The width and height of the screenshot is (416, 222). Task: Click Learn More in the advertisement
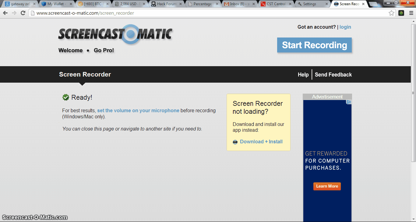[x=327, y=186]
